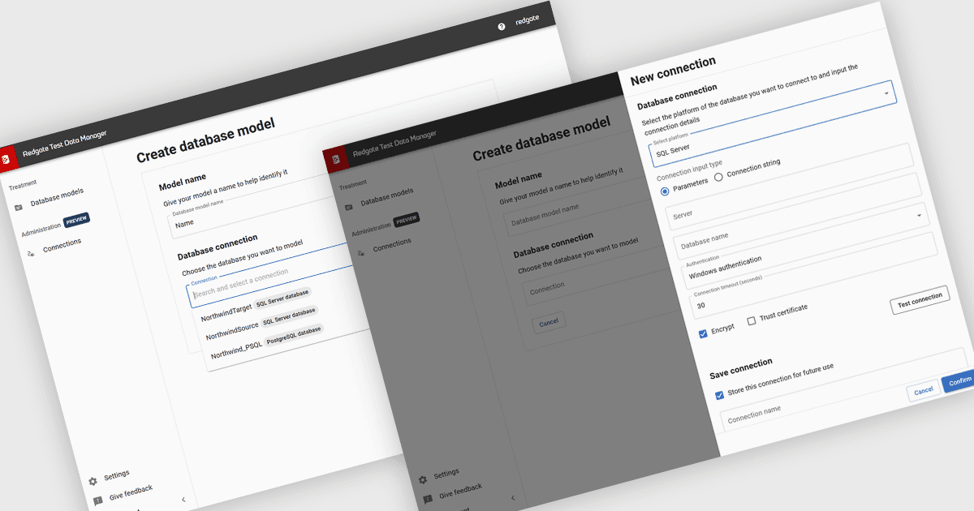Click the blue Confirm button

(959, 381)
